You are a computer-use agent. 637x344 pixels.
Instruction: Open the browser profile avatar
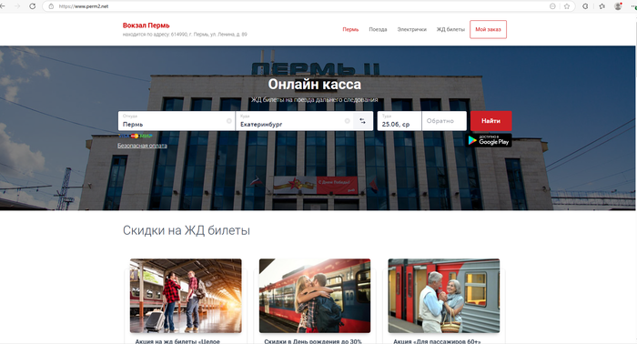[x=618, y=6]
